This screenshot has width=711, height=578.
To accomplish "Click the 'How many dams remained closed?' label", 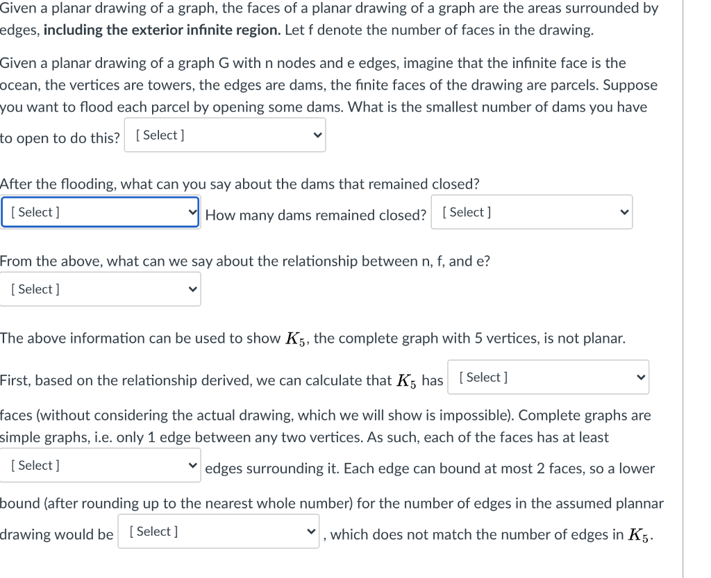I will point(316,215).
